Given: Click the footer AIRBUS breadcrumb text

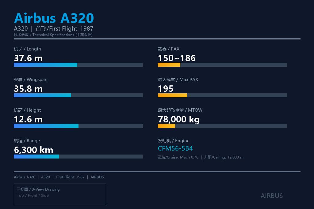Looking at the screenshot, I should coord(97,177).
